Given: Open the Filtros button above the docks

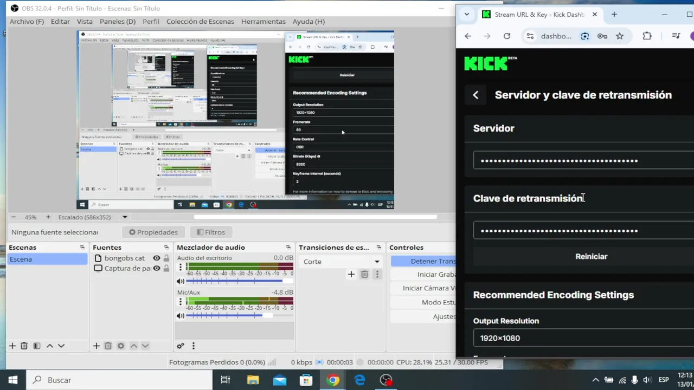Looking at the screenshot, I should pos(210,232).
